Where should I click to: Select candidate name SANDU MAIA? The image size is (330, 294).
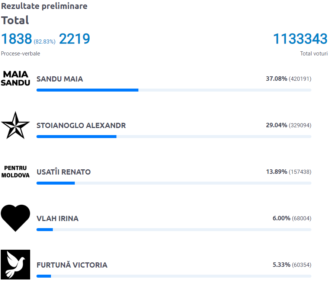(x=60, y=79)
